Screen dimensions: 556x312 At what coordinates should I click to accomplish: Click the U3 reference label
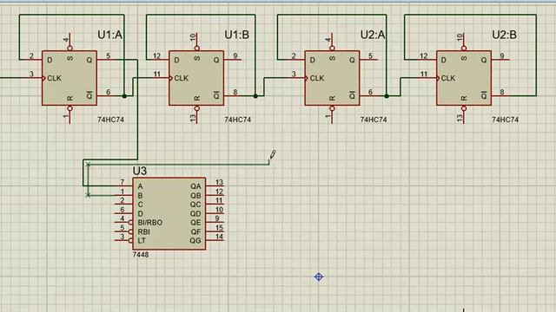(x=140, y=171)
